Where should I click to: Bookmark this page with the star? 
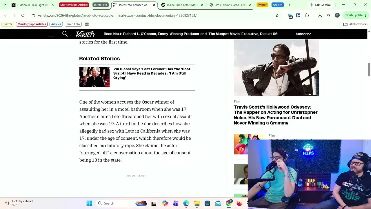pyautogui.click(x=277, y=15)
